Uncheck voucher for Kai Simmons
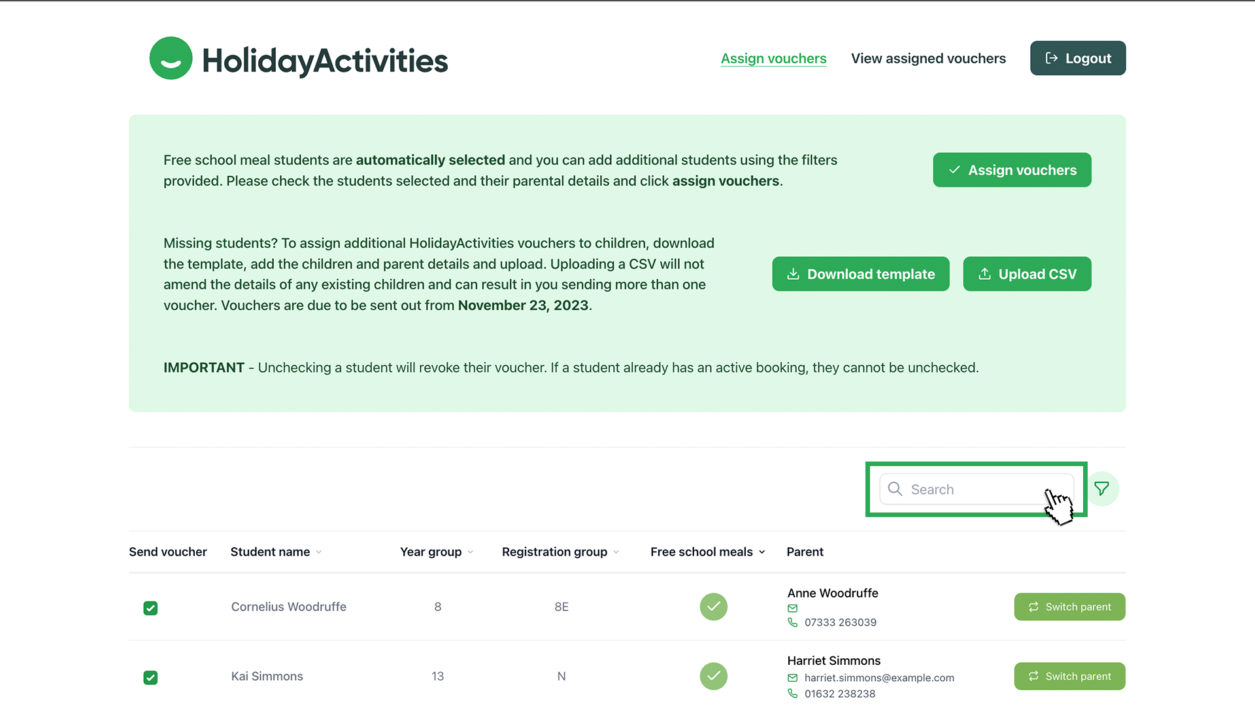The height and width of the screenshot is (706, 1255). point(150,677)
